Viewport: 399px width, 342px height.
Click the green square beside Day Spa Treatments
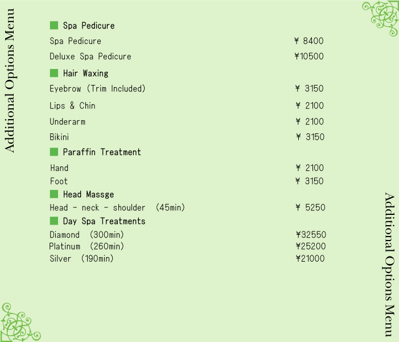pos(54,221)
